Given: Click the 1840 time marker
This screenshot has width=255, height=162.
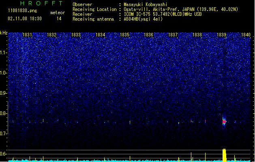Looking at the screenshot, I should (246, 34).
